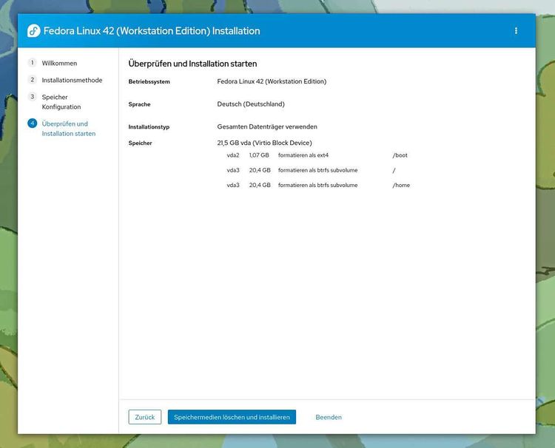Click Speichermedien löschen und installieren
The width and height of the screenshot is (555, 448).
pyautogui.click(x=232, y=417)
